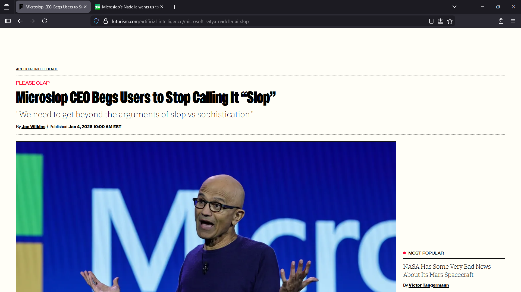This screenshot has width=521, height=292.
Task: Open a new browser tab
Action: (174, 7)
